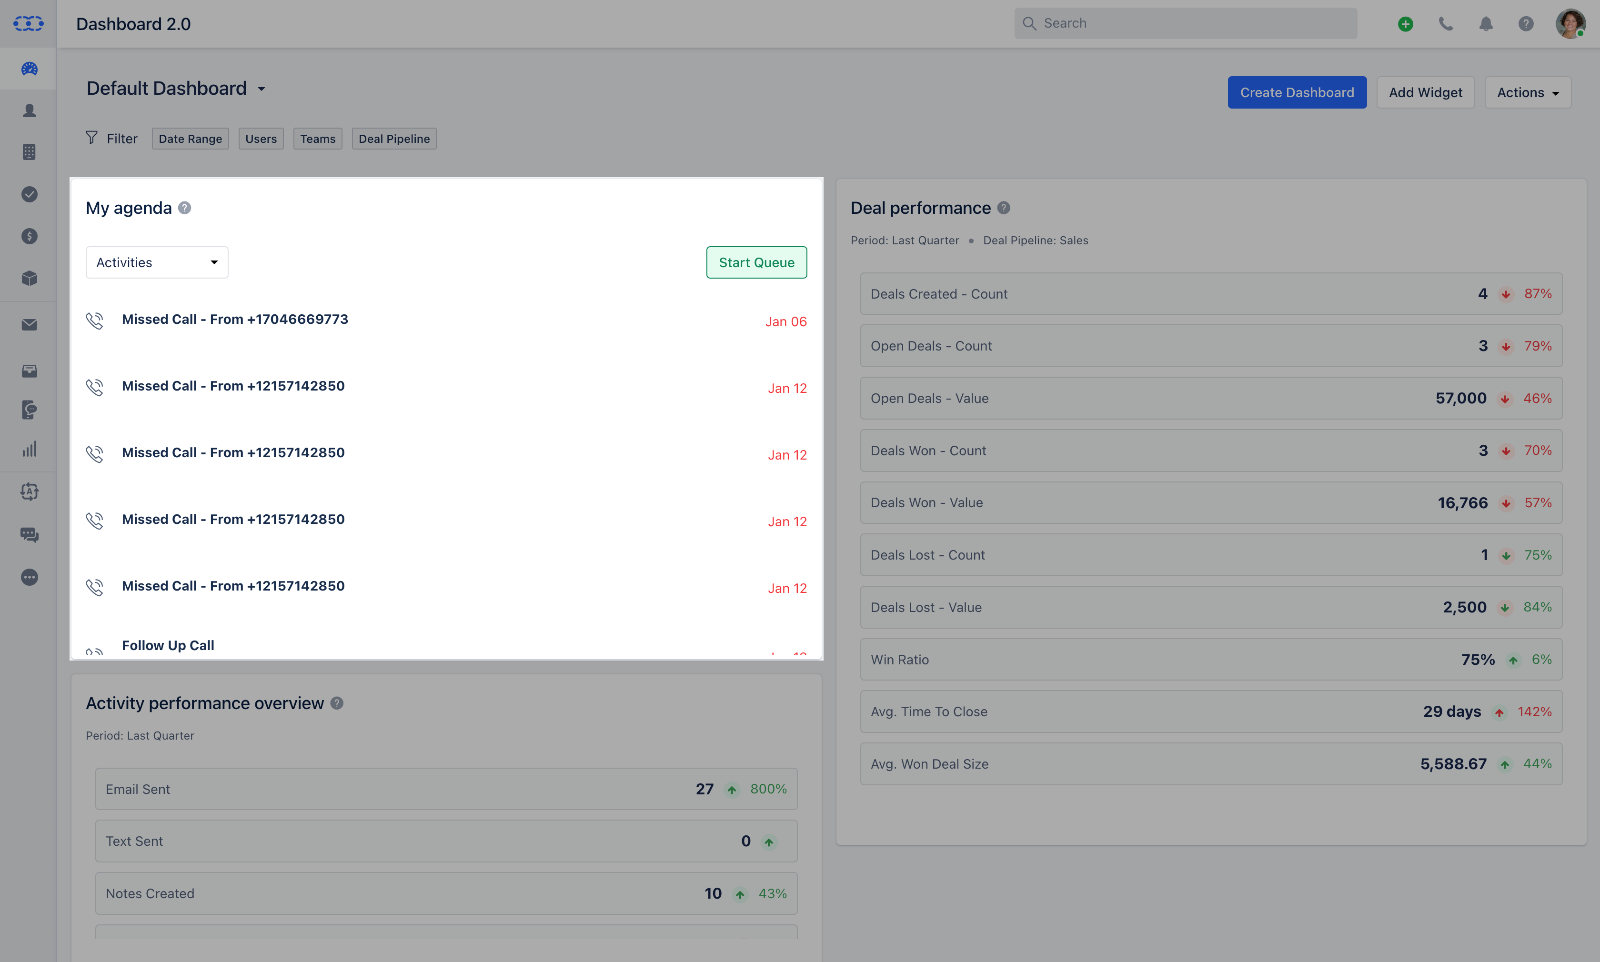
Task: Click Notes Created metric row
Action: coord(446,894)
